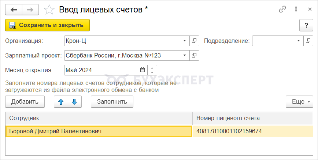Expand the Организация dropdown list
This screenshot has width=318, height=160.
pos(185,41)
